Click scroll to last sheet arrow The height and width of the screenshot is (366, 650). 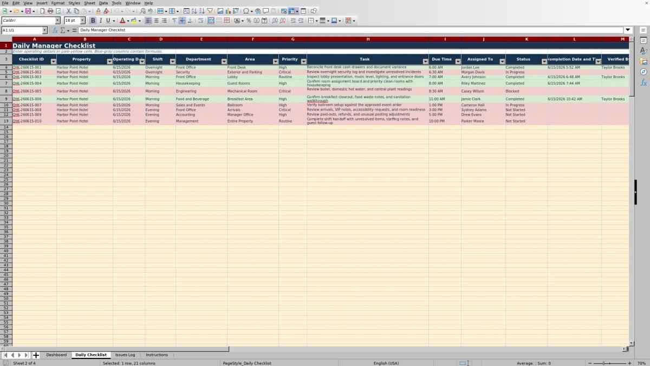click(x=26, y=355)
